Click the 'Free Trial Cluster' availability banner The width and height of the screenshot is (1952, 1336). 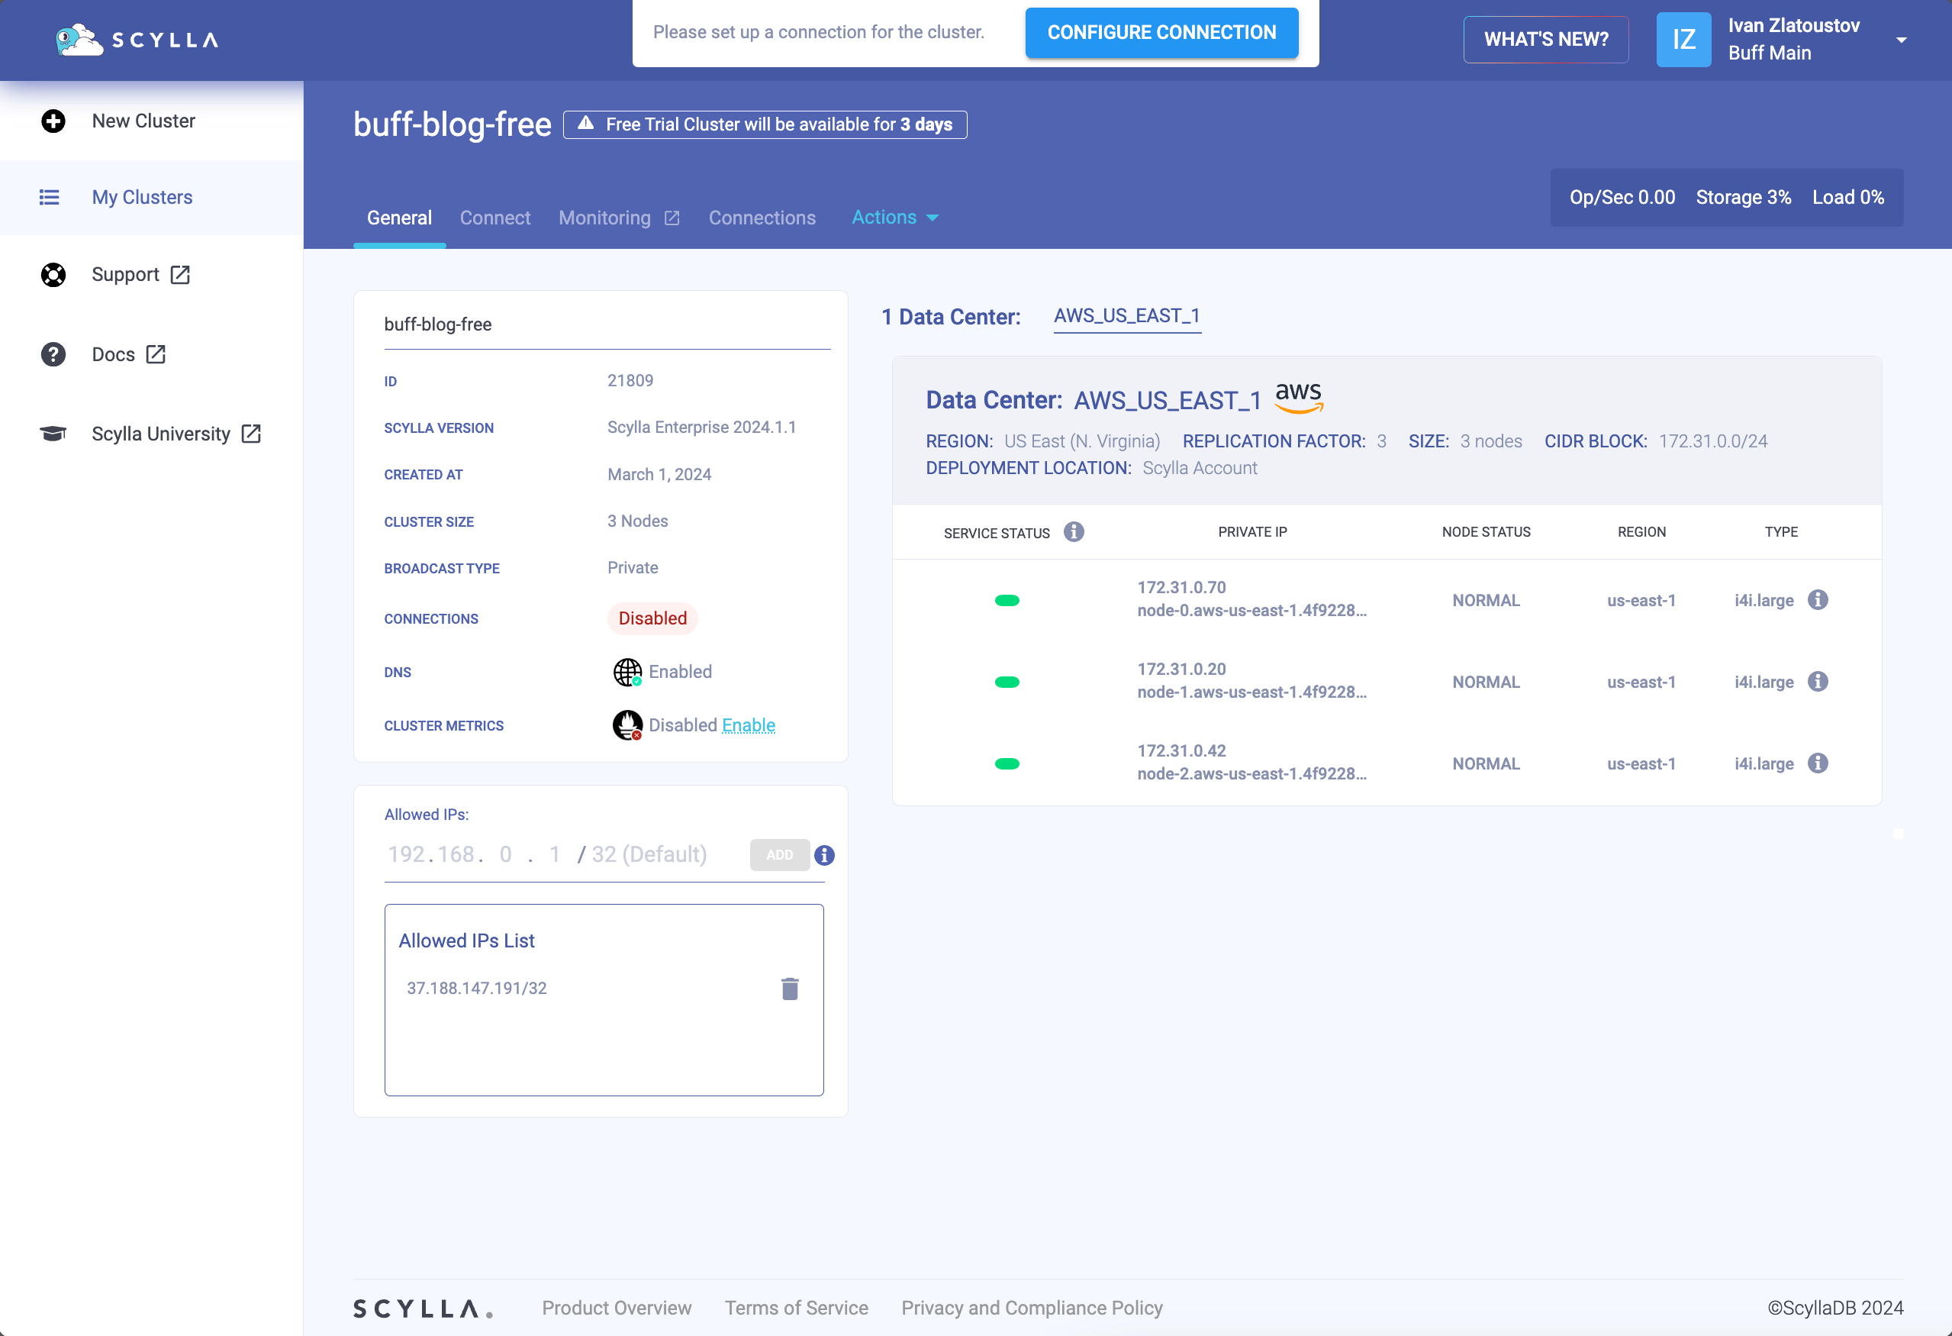click(x=765, y=124)
